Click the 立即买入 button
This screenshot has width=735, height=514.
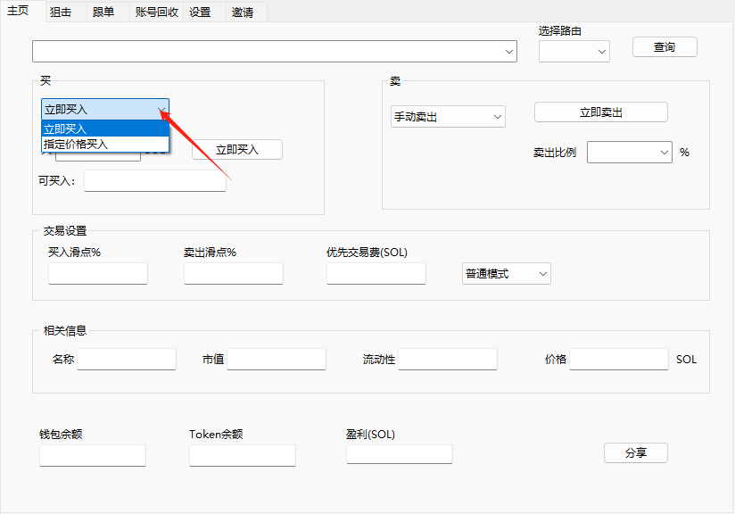[x=237, y=150]
